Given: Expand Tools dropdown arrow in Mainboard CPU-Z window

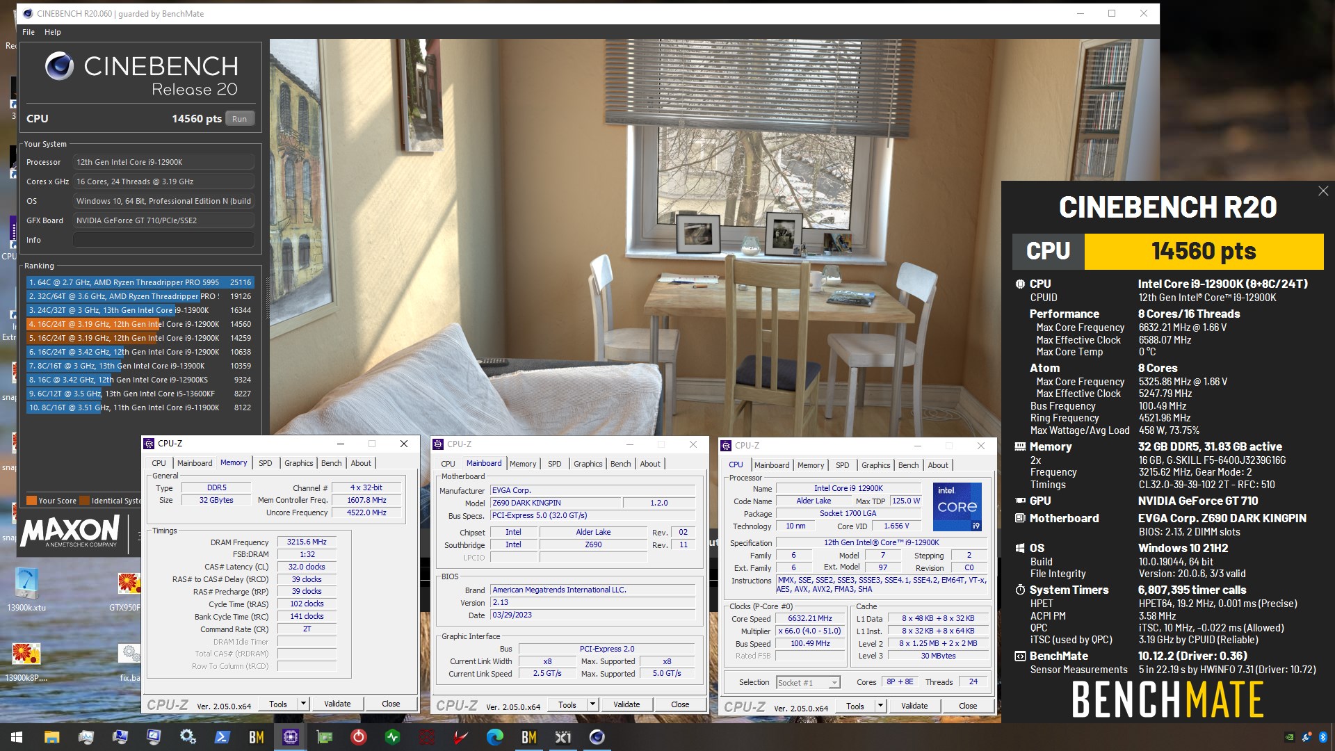Looking at the screenshot, I should click(592, 704).
